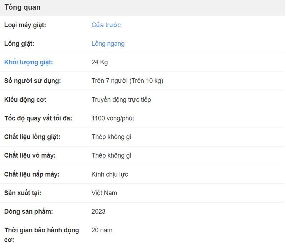Image resolution: width=286 pixels, height=248 pixels.
Task: Click the Dòng sản phẩm 2023 value
Action: (98, 212)
